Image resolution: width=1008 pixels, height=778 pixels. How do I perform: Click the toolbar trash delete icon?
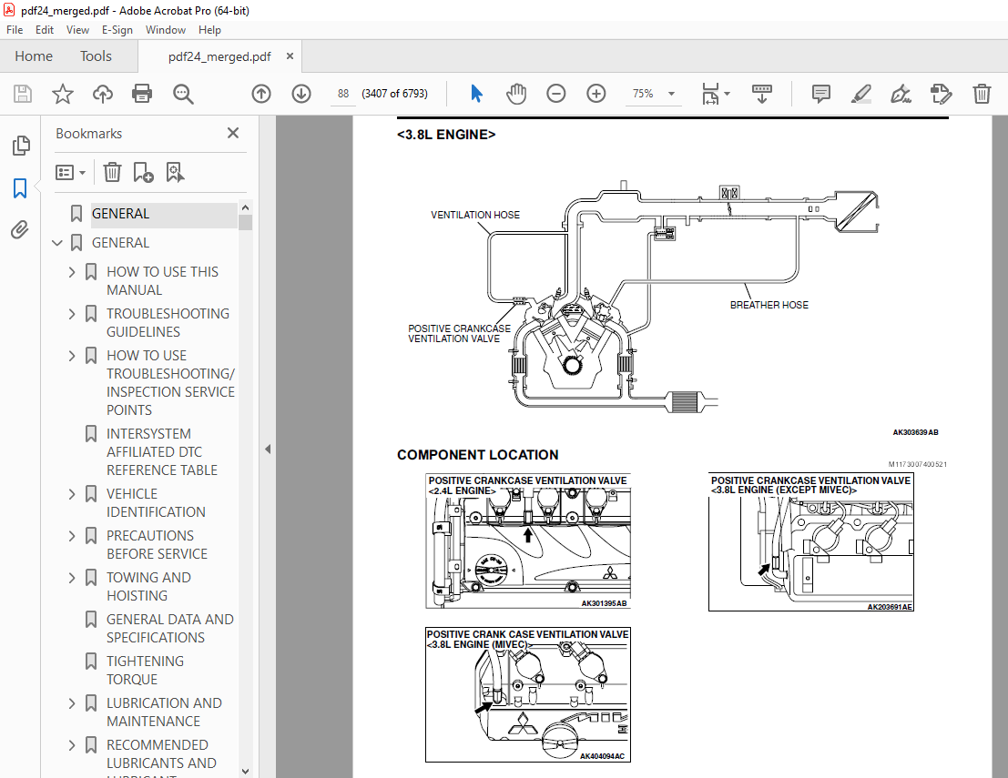(x=982, y=94)
